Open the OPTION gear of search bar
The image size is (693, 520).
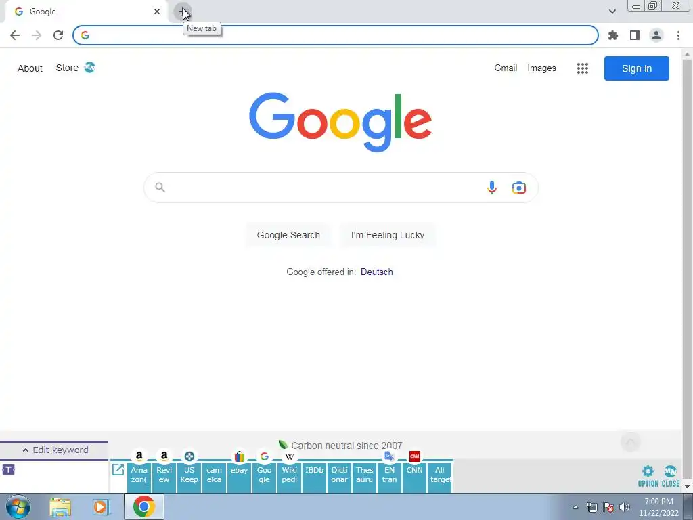(648, 476)
